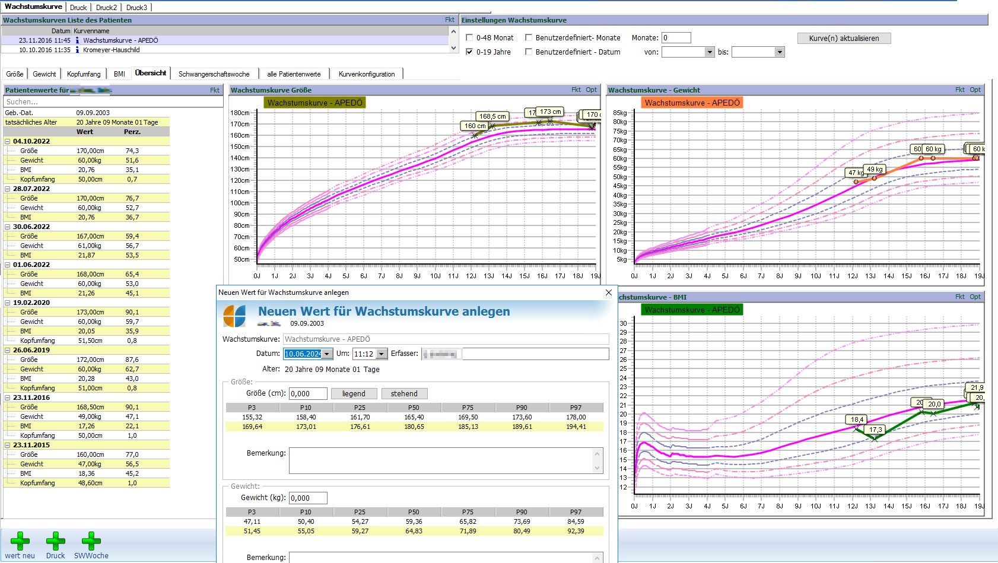998x563 pixels.
Task: Open the 'von' date dropdown
Action: click(710, 52)
